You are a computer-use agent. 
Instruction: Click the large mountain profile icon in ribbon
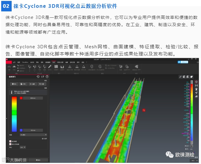click(14, 67)
